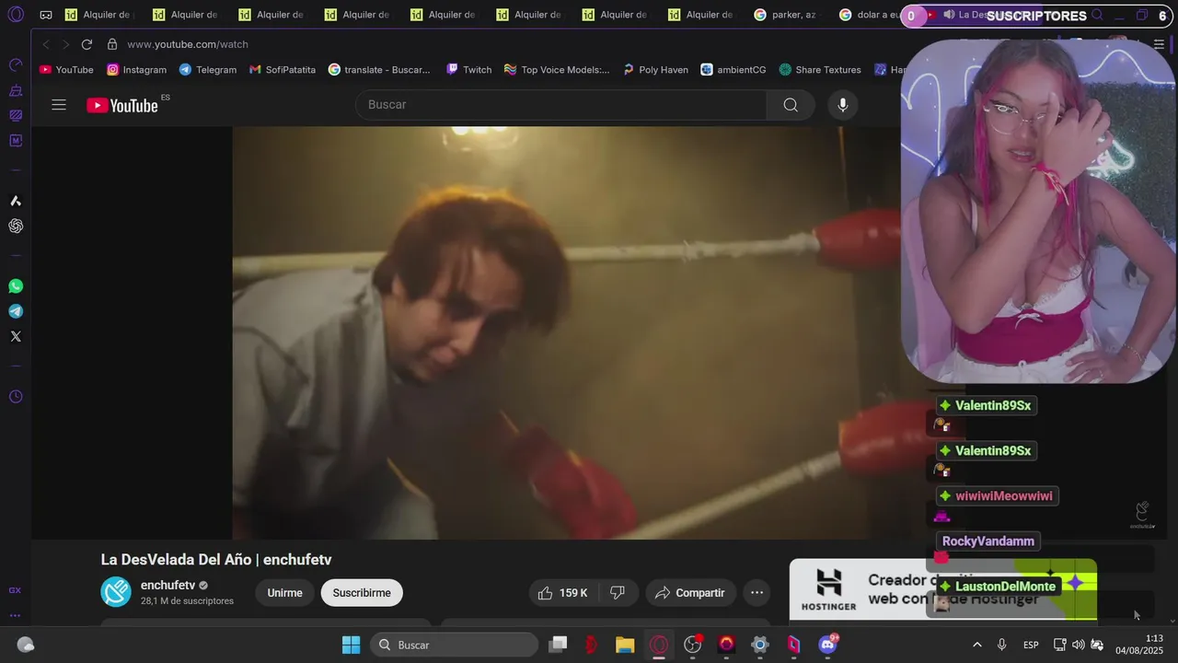Open the Telegram bookmark in bookmarks bar
1178x663 pixels.
(207, 70)
